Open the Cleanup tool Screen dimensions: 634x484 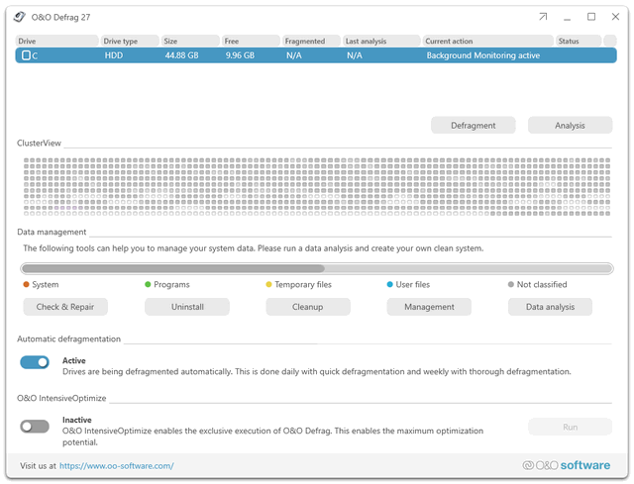[x=308, y=307]
